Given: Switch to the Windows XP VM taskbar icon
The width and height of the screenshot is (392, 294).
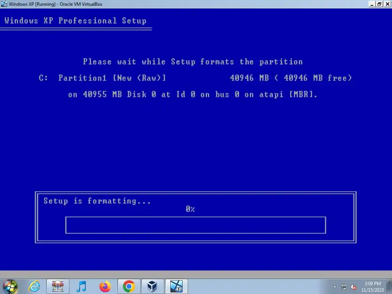Looking at the screenshot, I should coord(176,286).
